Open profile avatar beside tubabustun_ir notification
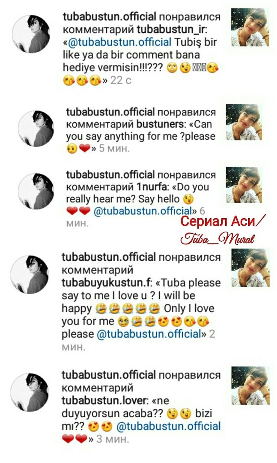 31,34
